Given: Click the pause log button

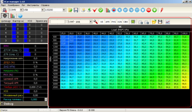Looking at the screenshot, I should point(137,10).
